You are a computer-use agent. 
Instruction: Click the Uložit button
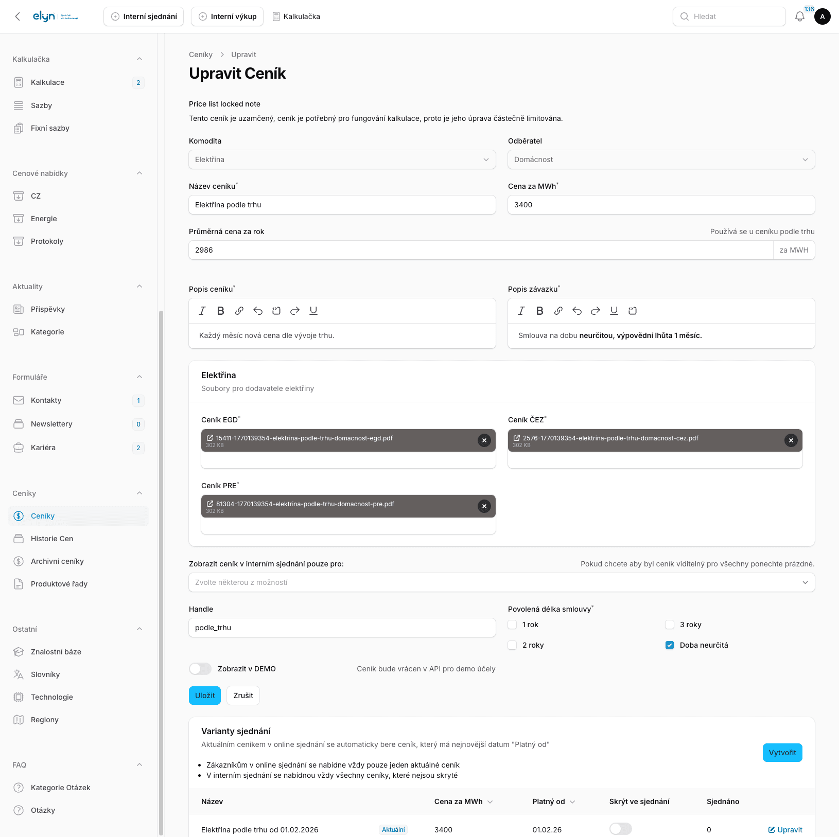tap(205, 696)
